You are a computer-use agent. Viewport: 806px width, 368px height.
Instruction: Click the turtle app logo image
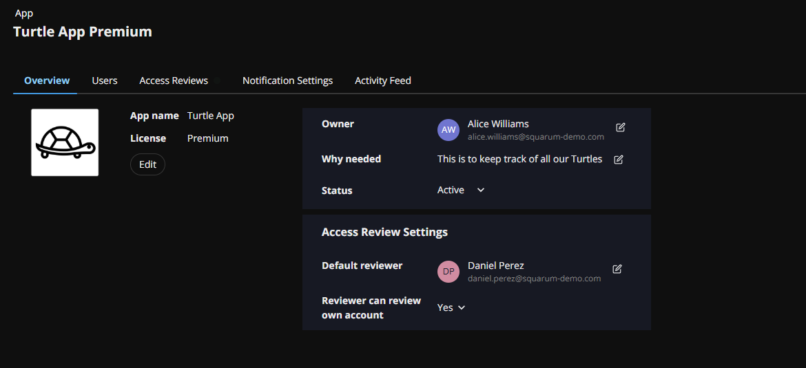pyautogui.click(x=65, y=142)
